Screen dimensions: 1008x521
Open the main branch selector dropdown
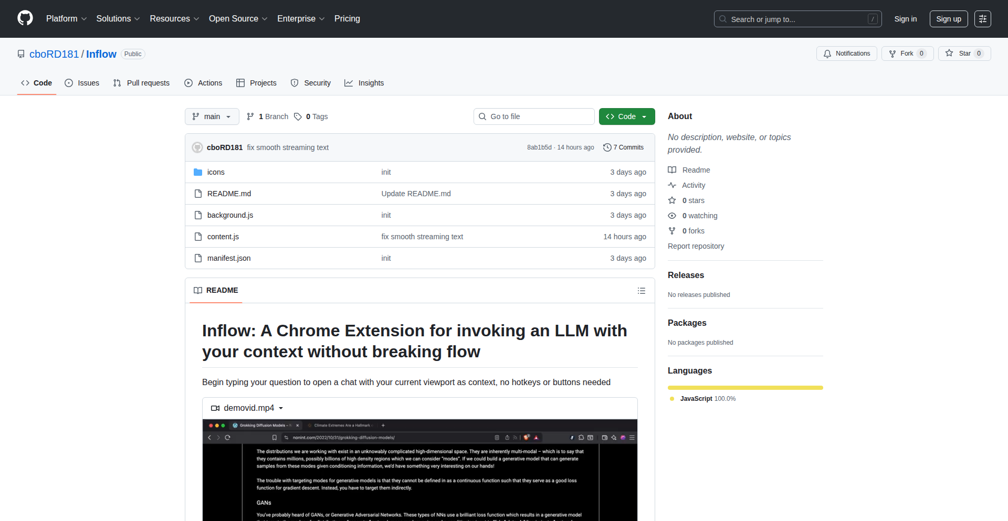tap(212, 116)
